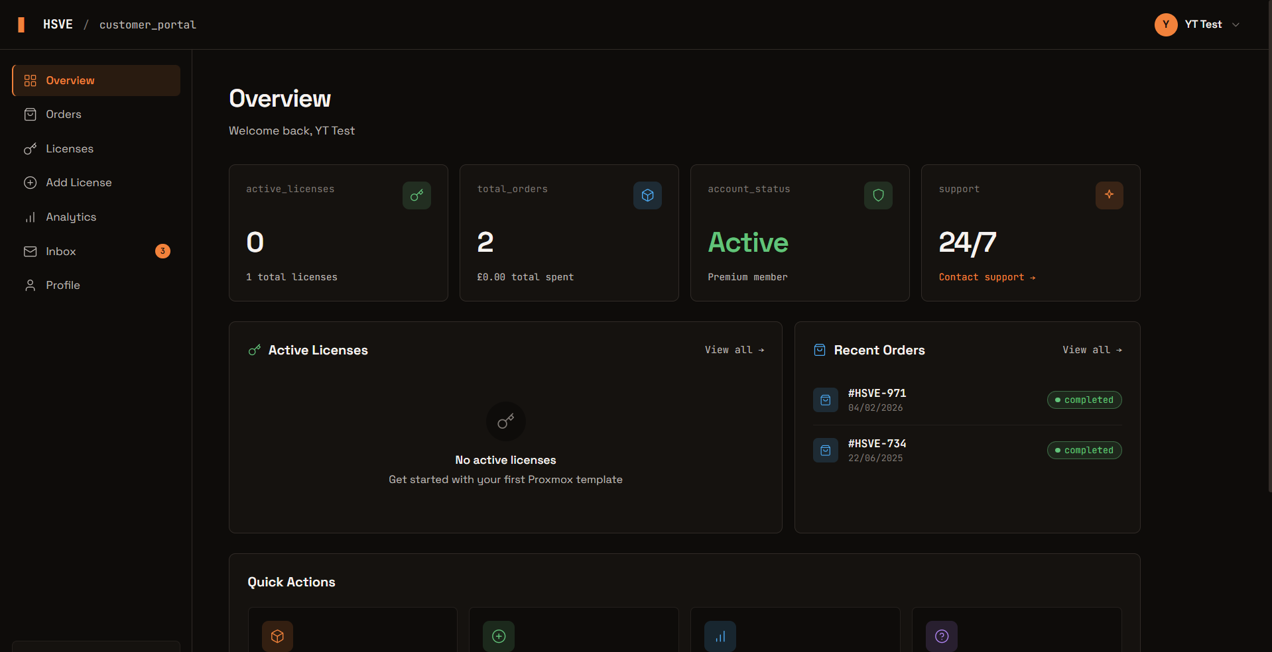Click the green key icon on active_licenses card
This screenshot has width=1272, height=652.
point(416,195)
